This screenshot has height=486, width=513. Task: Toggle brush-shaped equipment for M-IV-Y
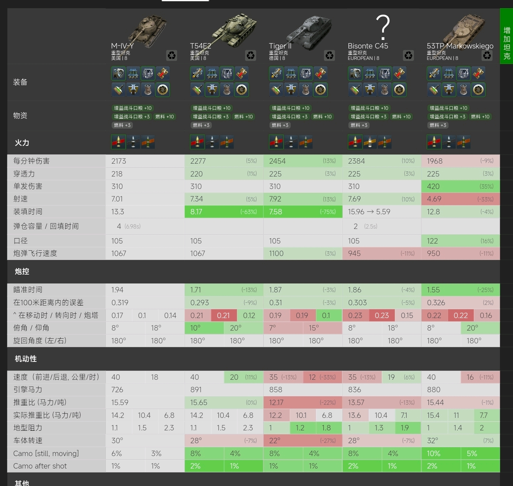[x=118, y=89]
